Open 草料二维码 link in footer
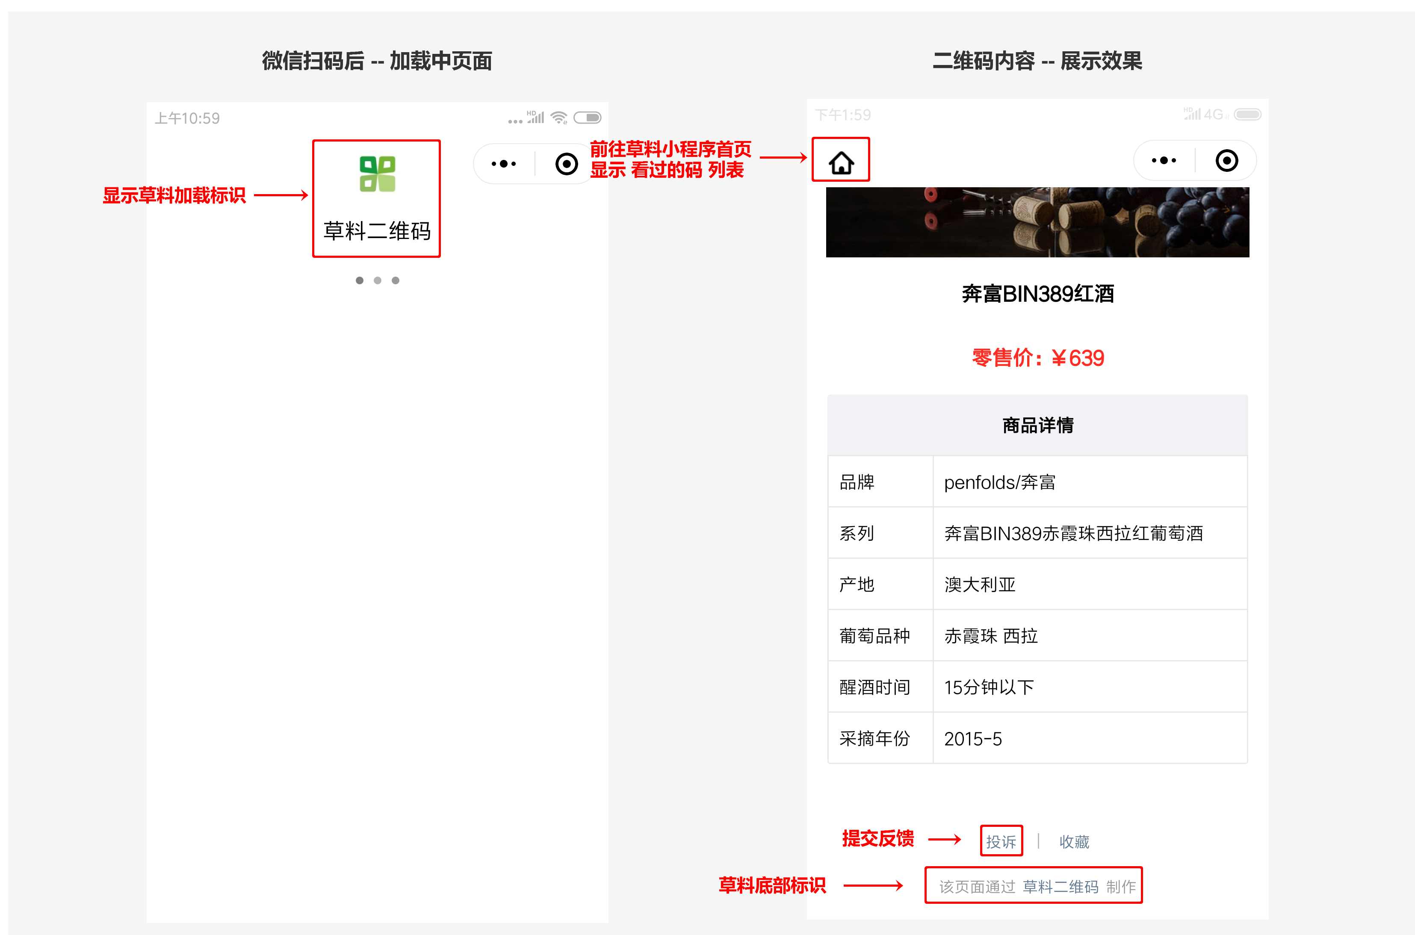The height and width of the screenshot is (935, 1415). [x=1060, y=887]
